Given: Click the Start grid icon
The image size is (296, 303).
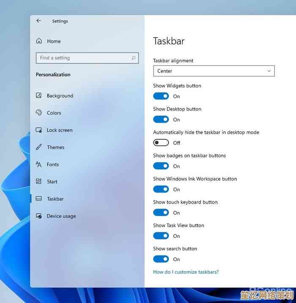Looking at the screenshot, I should (x=38, y=181).
